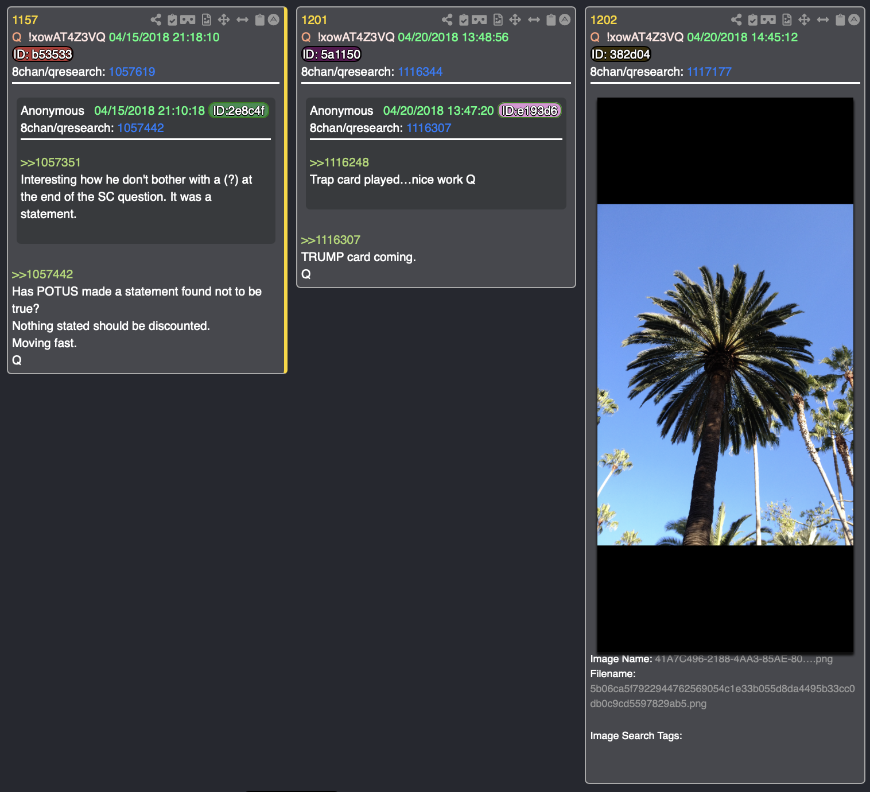
Task: Open 8chan post link 1117177
Action: coord(709,72)
